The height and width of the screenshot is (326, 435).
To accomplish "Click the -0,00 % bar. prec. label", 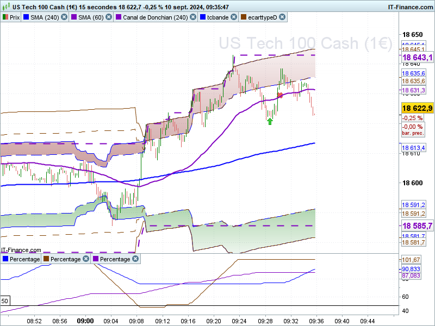I will click(x=413, y=129).
